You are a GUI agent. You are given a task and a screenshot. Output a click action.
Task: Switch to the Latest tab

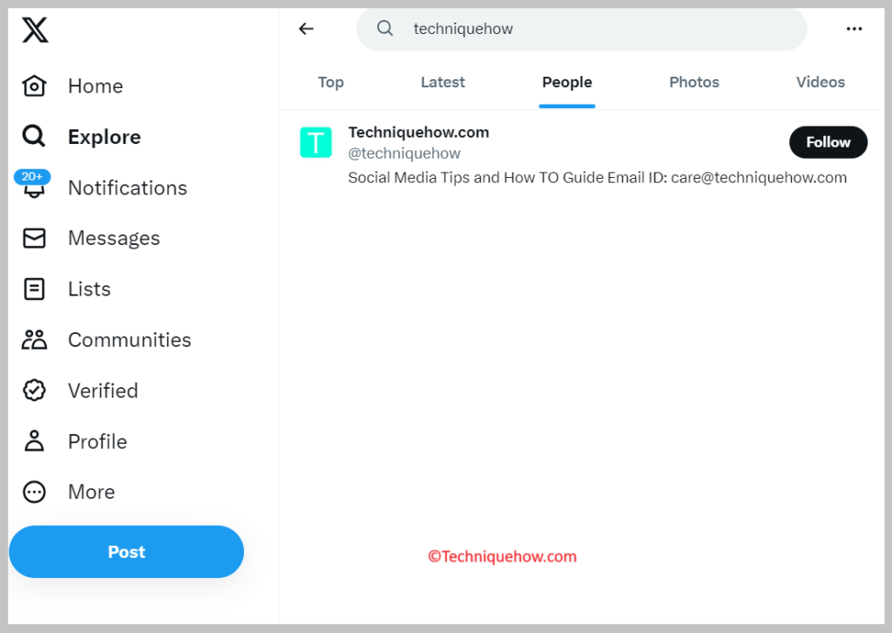click(443, 82)
